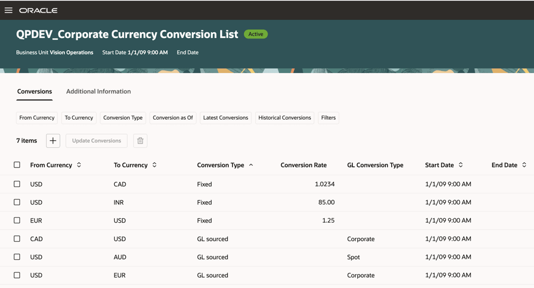Select the Conversions tab
The height and width of the screenshot is (288, 534).
coord(34,91)
